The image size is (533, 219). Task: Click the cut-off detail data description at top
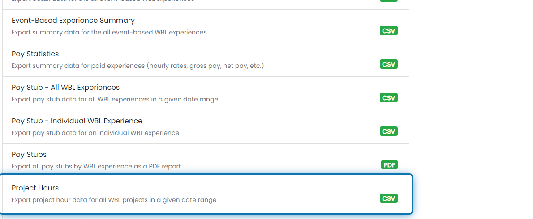point(103,1)
